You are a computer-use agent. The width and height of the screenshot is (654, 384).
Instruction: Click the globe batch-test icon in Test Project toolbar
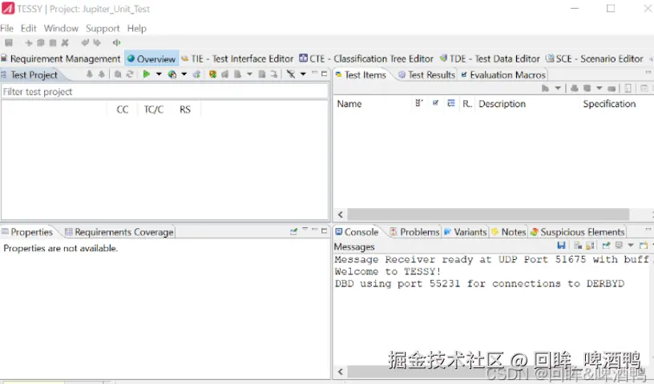pyautogui.click(x=172, y=74)
